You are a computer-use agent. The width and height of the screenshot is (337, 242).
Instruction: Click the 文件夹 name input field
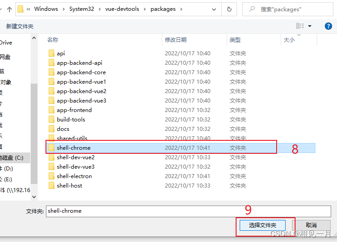click(x=188, y=211)
